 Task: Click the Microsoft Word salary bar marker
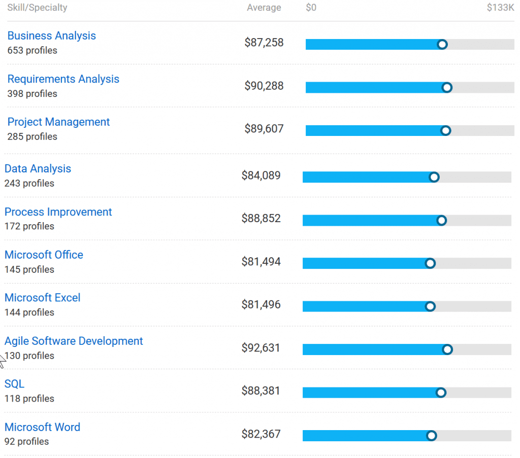coord(432,436)
